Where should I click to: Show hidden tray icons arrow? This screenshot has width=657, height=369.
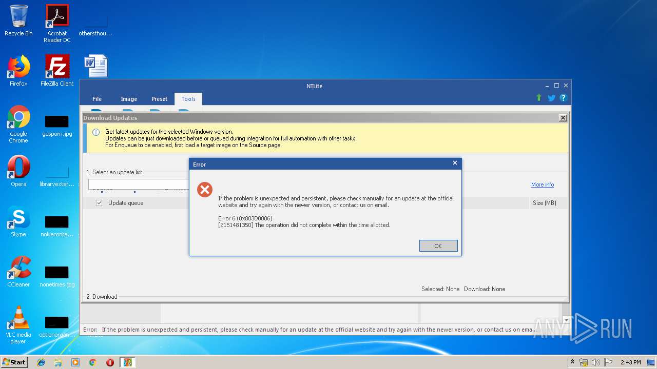(573, 362)
